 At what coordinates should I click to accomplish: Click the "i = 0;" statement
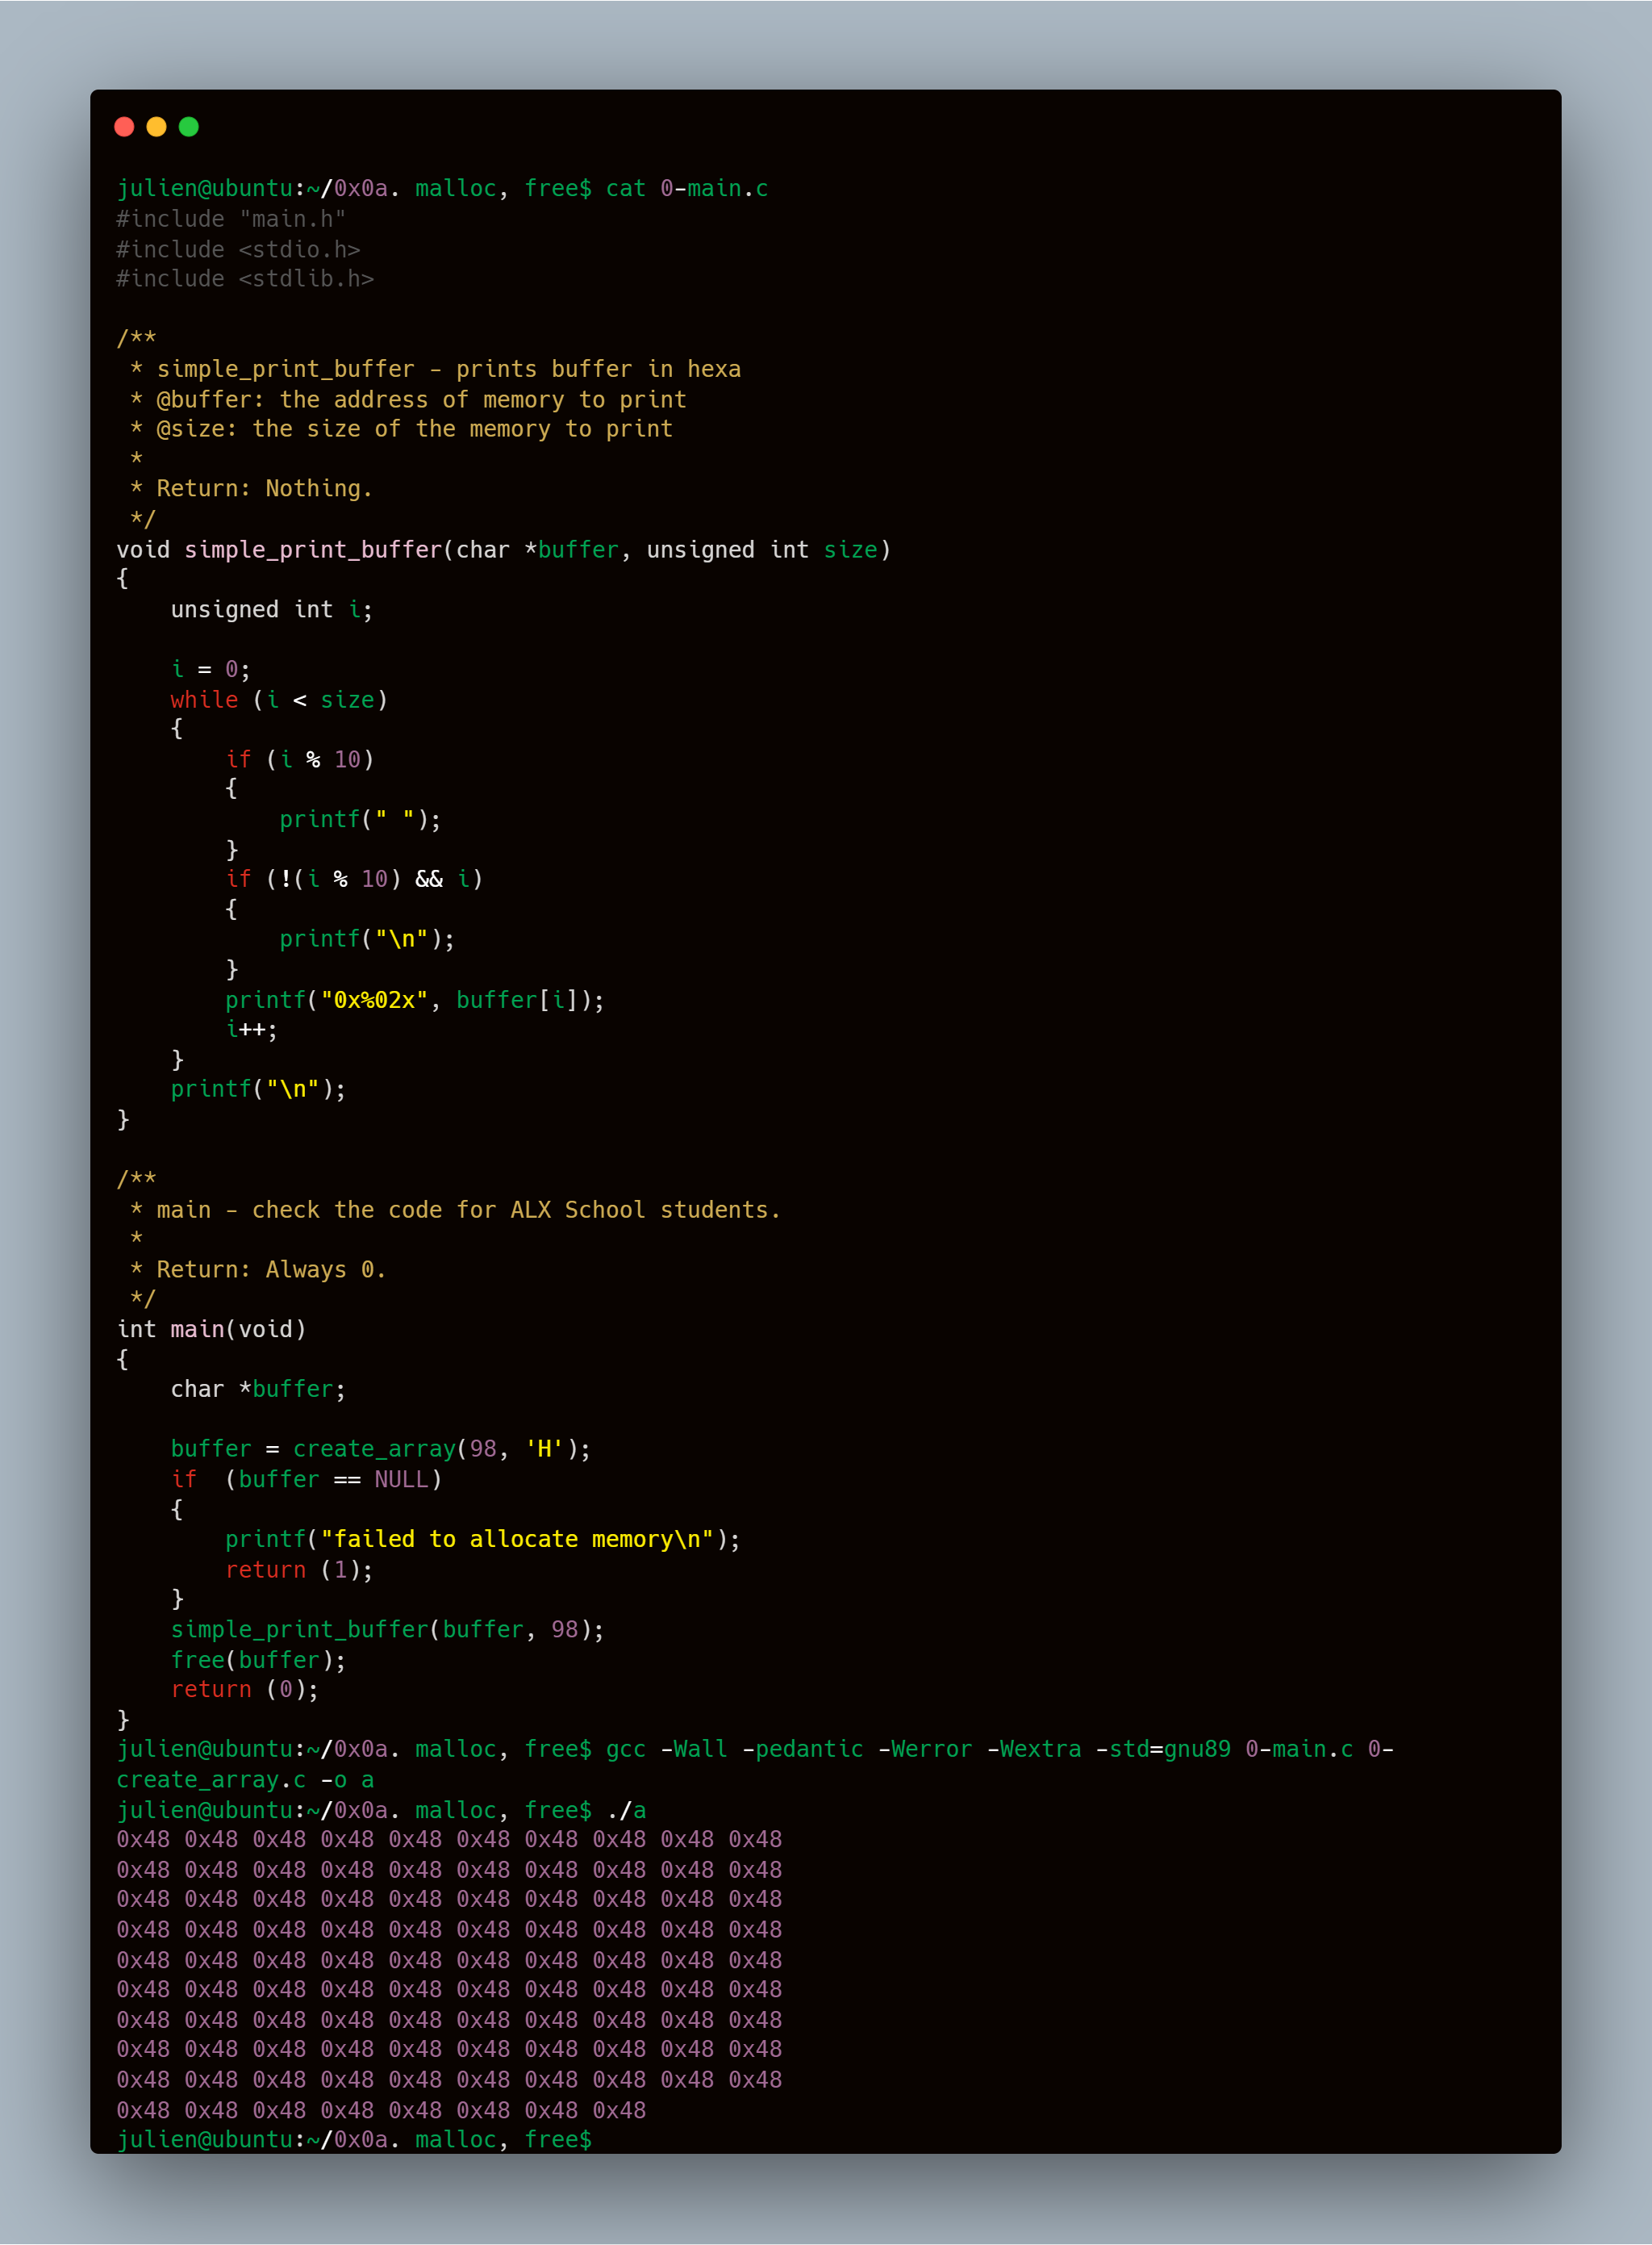pos(211,669)
